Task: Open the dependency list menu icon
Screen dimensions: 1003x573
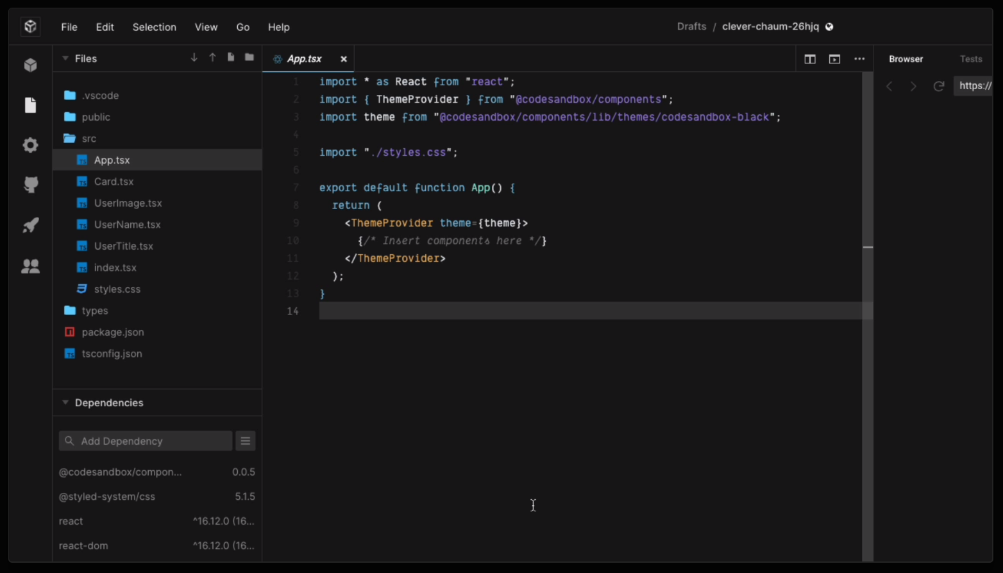Action: 246,441
